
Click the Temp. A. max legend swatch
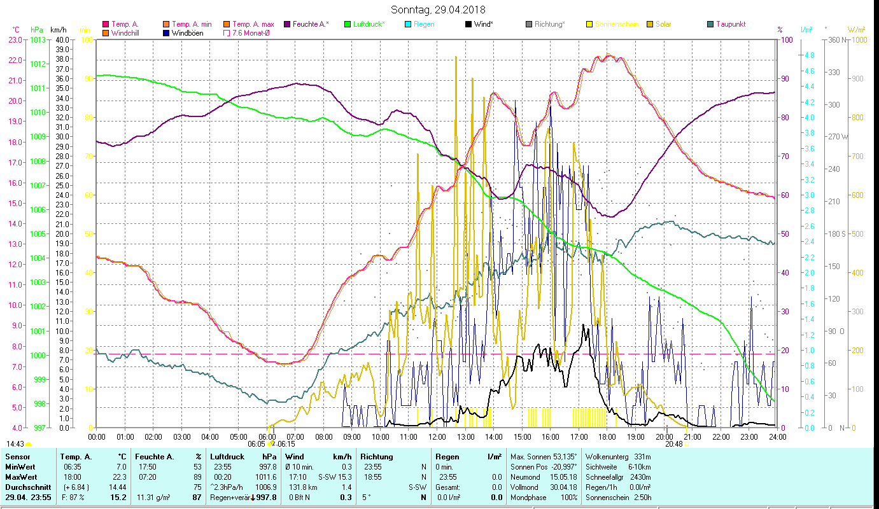pyautogui.click(x=226, y=25)
